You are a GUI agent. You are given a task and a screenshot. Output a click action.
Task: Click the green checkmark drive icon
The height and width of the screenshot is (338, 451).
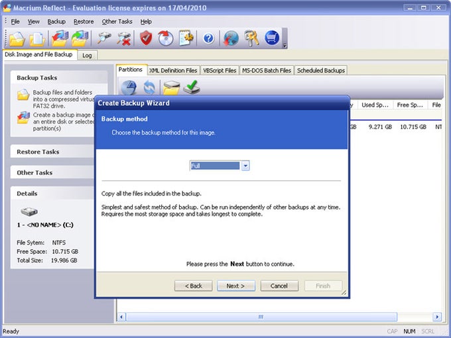(192, 87)
